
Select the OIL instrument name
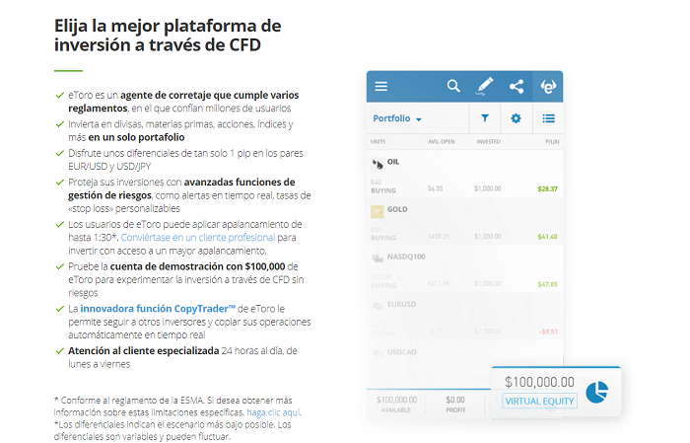click(393, 162)
